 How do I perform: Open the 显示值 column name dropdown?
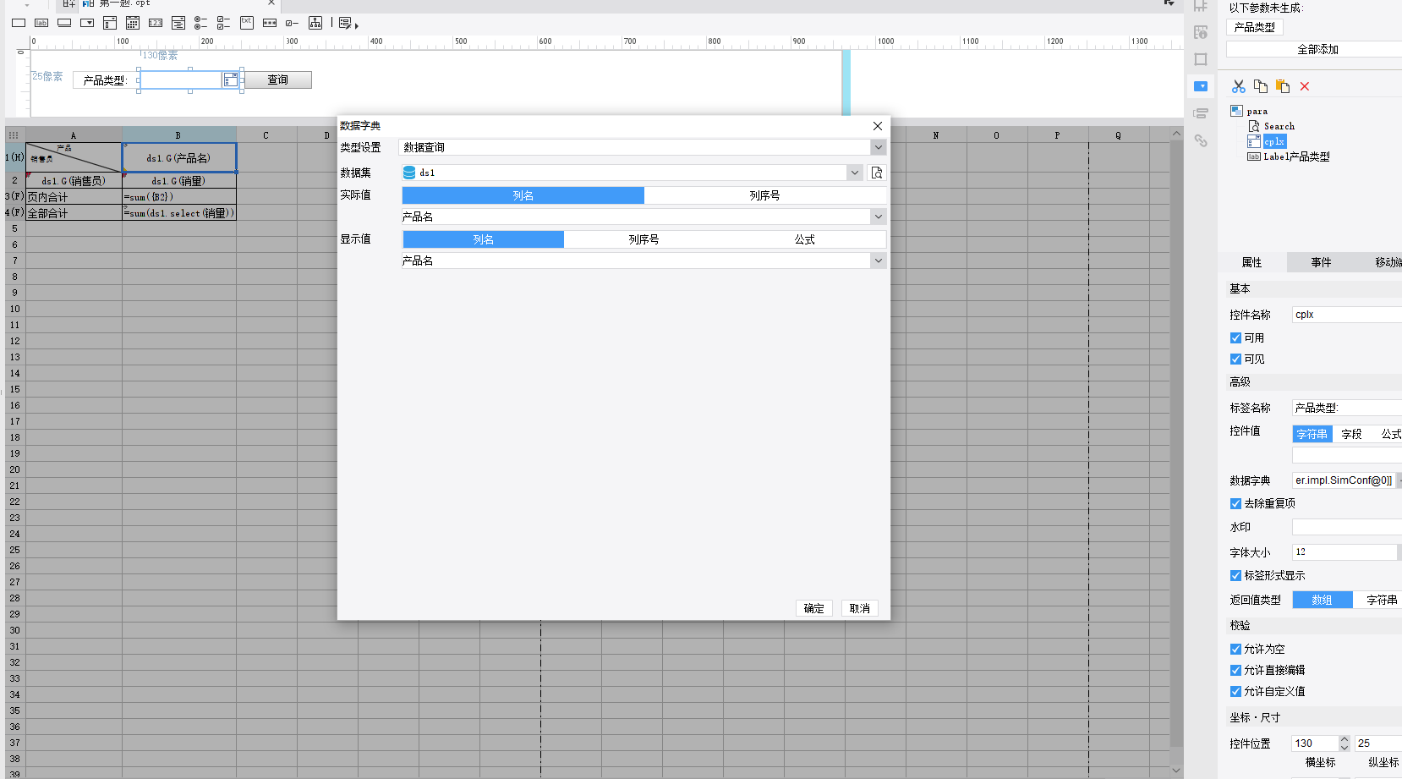[x=878, y=261]
